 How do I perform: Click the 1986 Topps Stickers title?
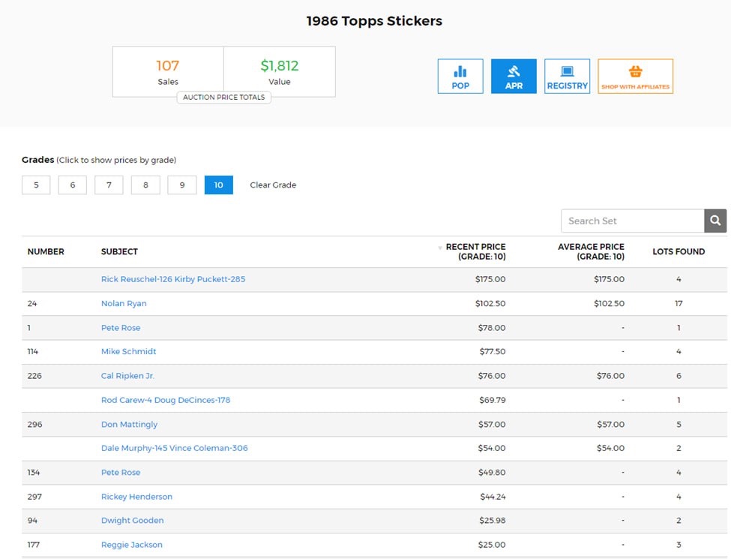pos(374,21)
